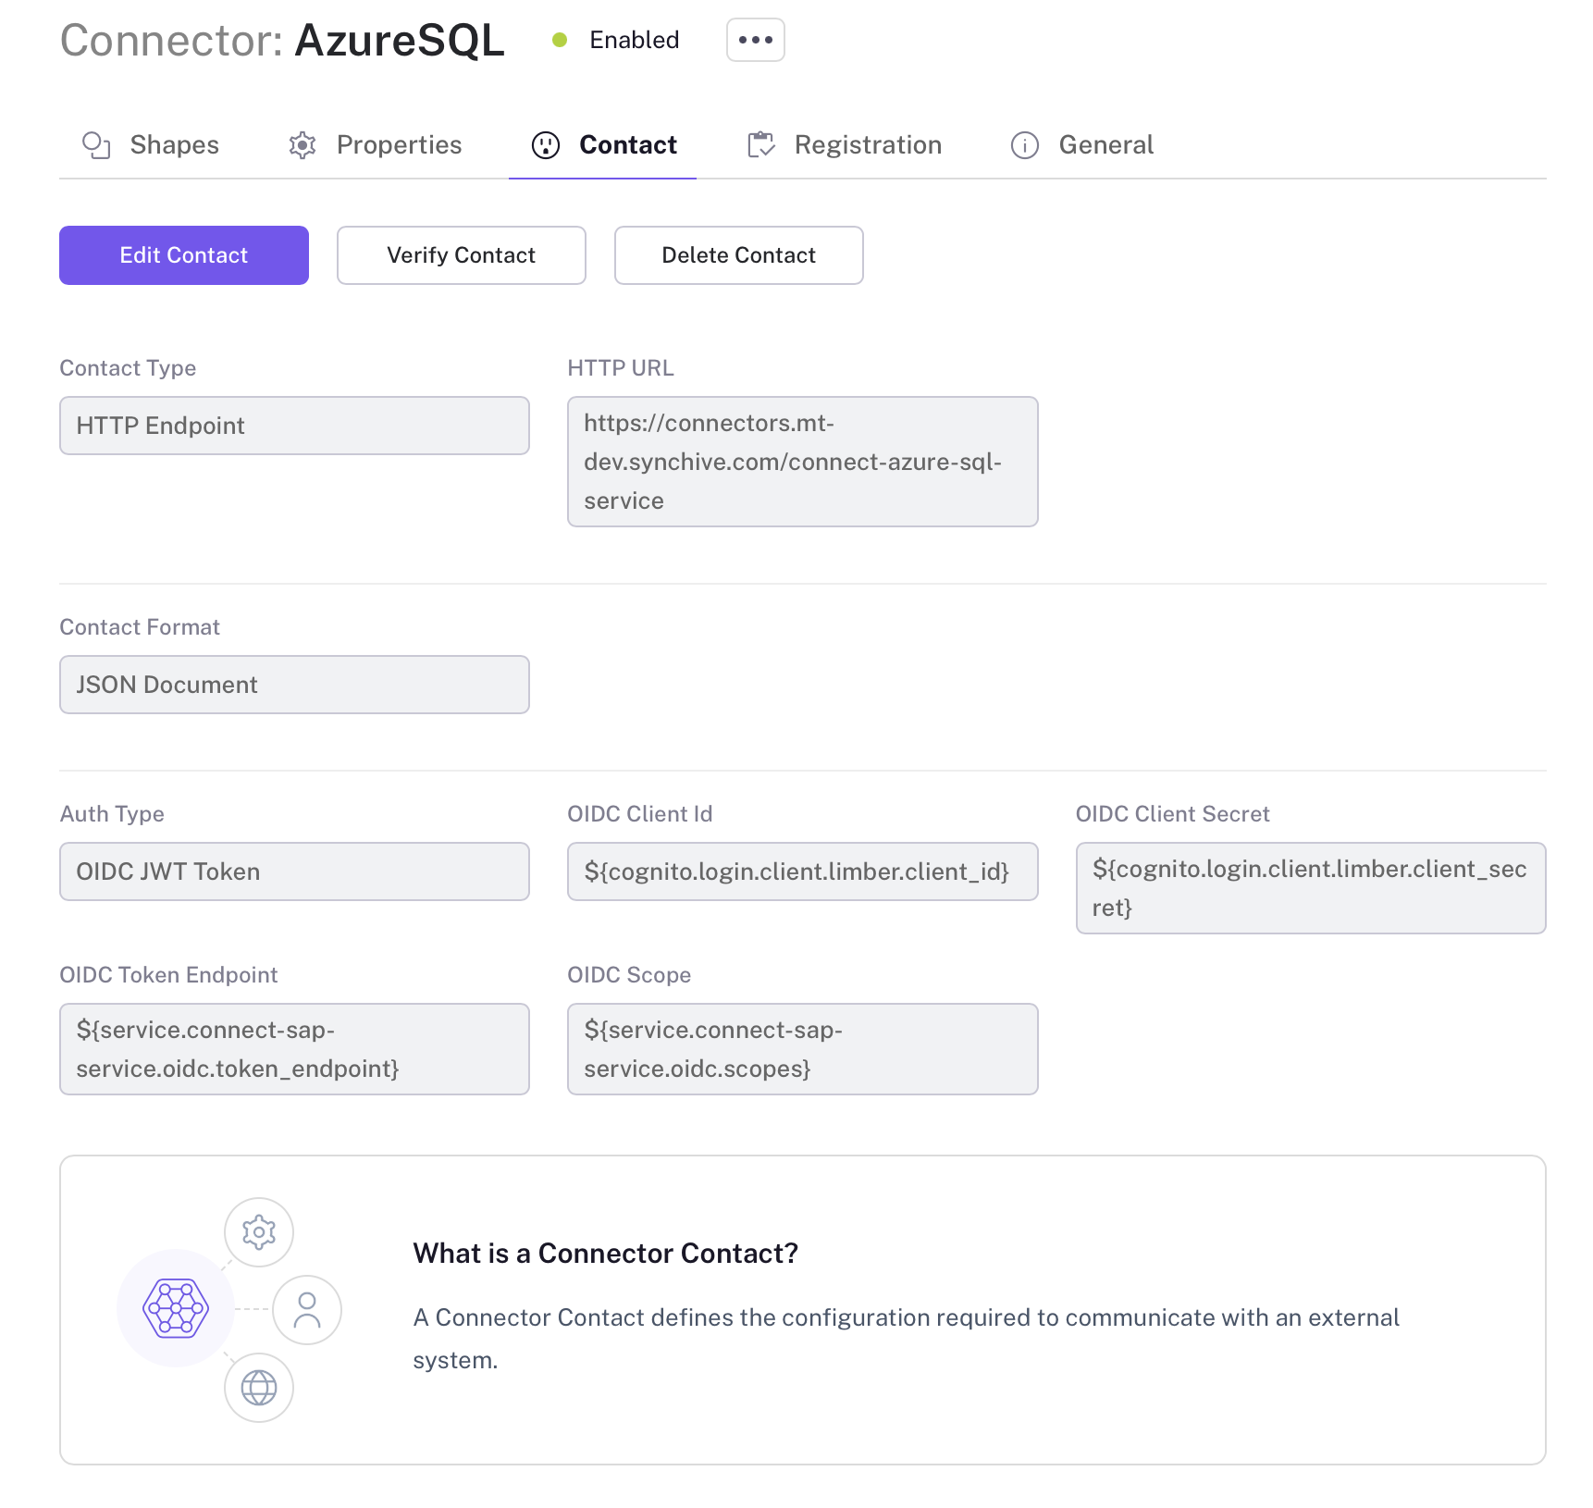
Task: Click the Contact Format label
Action: (x=140, y=627)
